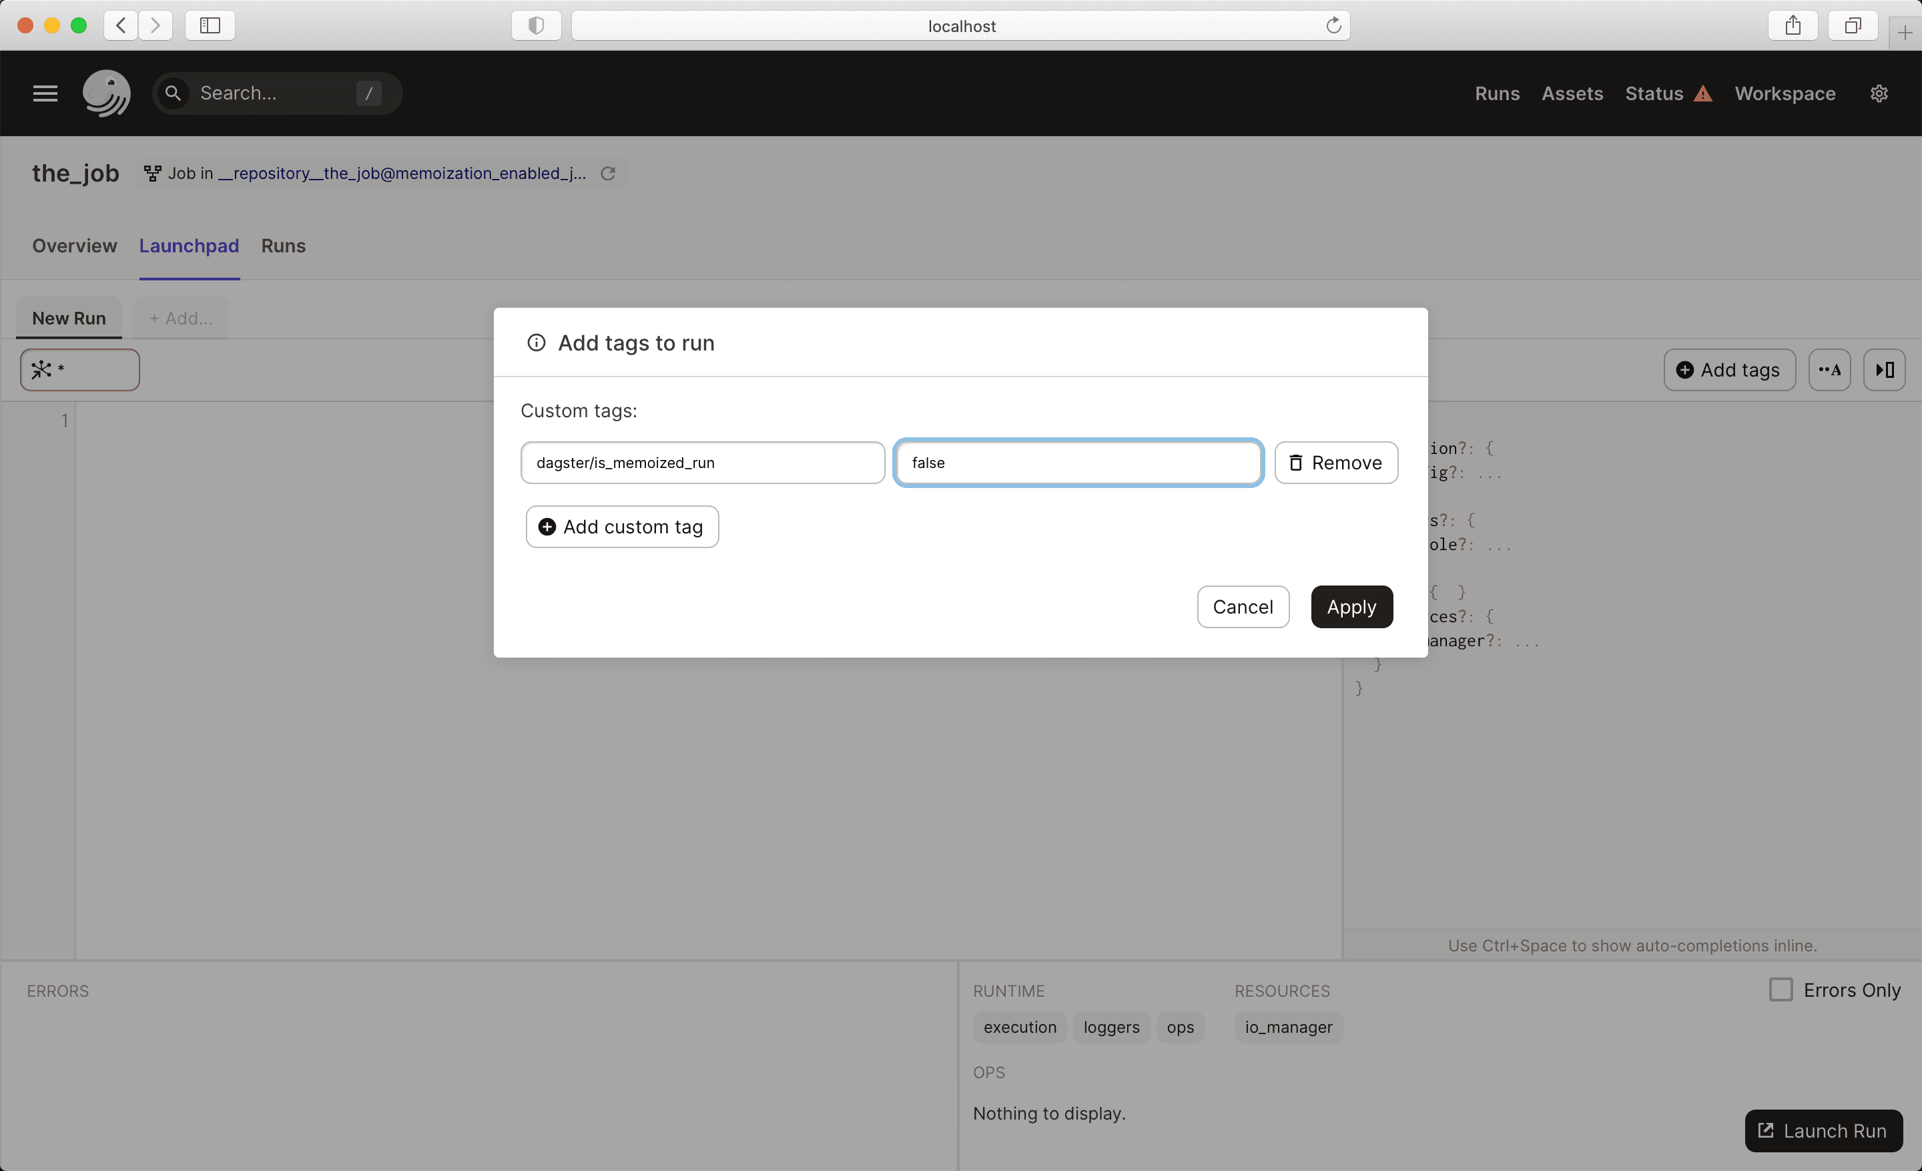Switch to the job Runs tab
Viewport: 1922px width, 1171px height.
(283, 246)
